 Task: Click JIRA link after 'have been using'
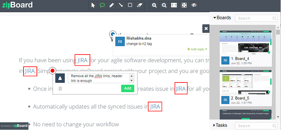click(x=83, y=60)
